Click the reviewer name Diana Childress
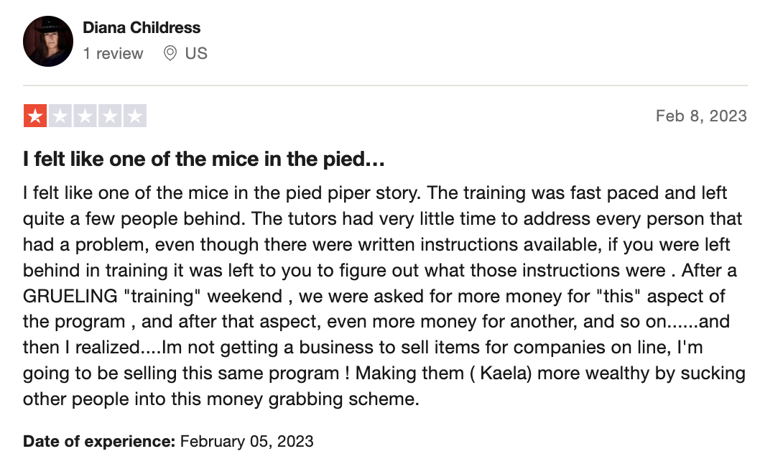Image resolution: width=760 pixels, height=464 pixels. click(142, 27)
